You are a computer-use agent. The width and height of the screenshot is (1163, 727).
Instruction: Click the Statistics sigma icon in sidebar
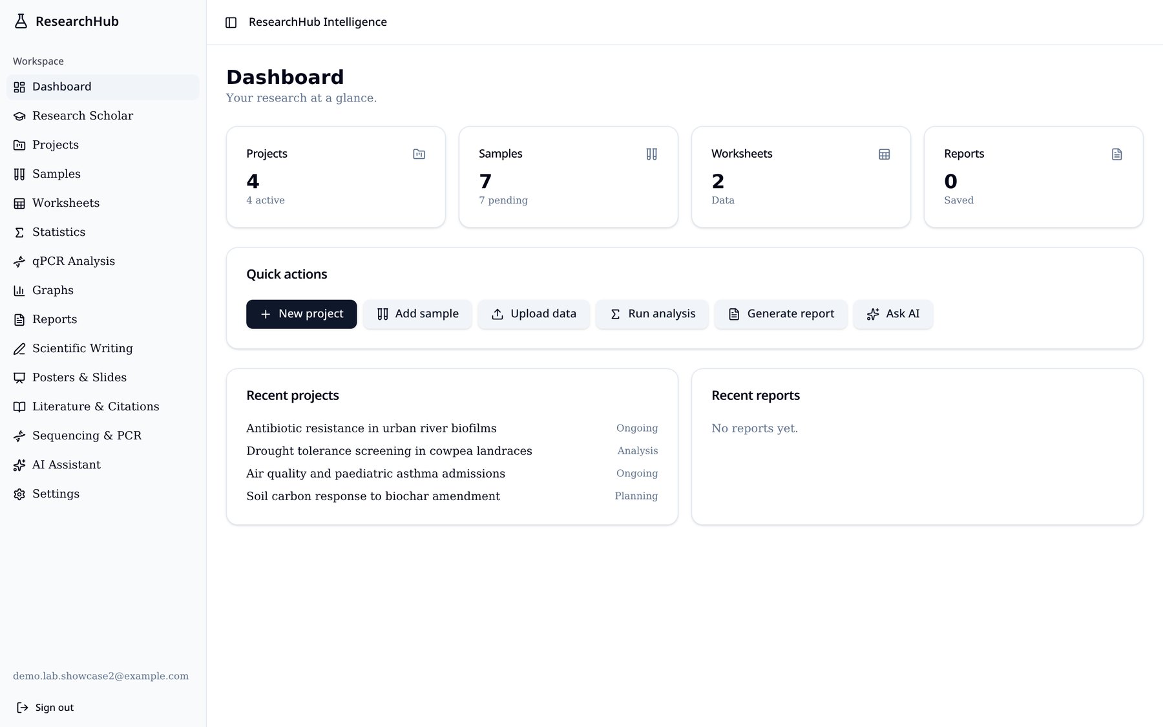(19, 233)
